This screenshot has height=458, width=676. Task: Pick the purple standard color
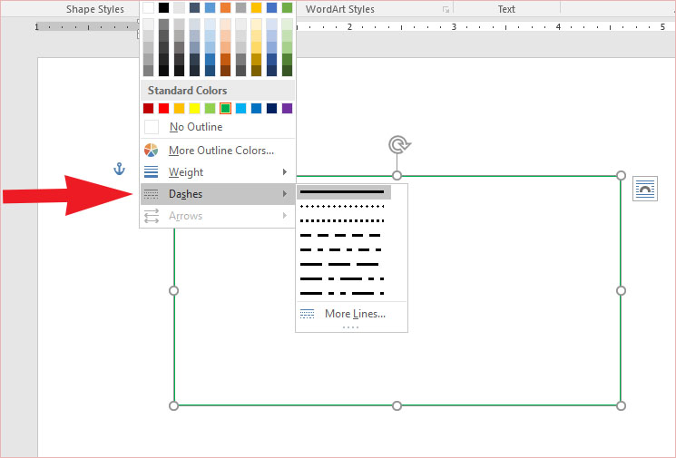[287, 108]
